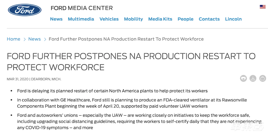Go to Home via breadcrumb

(13, 39)
